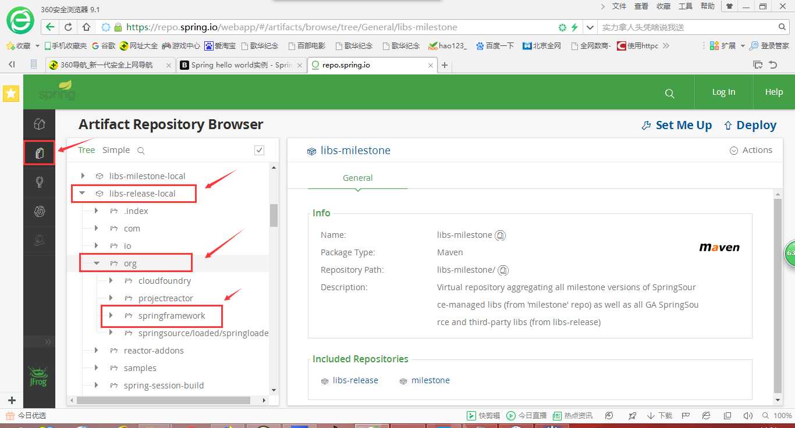The image size is (795, 428).
Task: Click the Deploy upload arrow icon
Action: [x=727, y=126]
